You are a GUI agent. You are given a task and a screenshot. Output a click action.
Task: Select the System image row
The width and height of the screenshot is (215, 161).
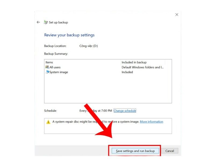81,72
